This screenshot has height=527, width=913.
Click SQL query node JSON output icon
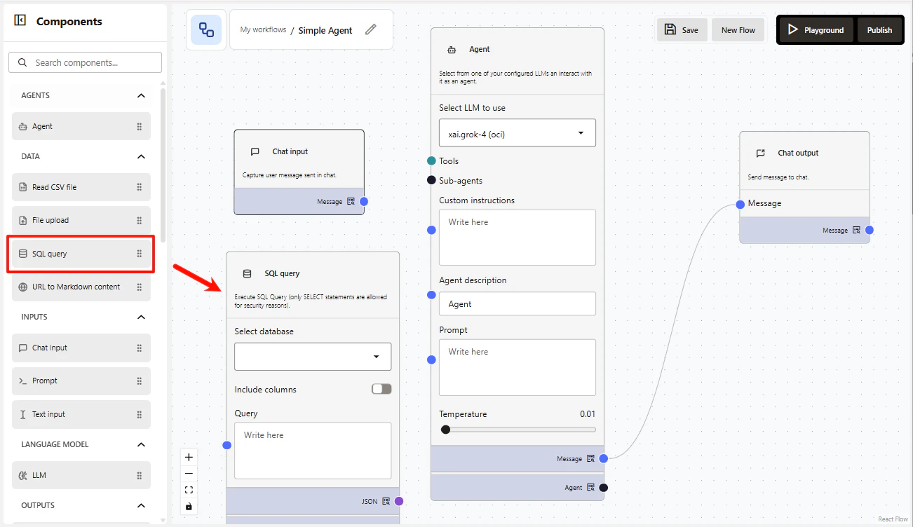pyautogui.click(x=386, y=501)
